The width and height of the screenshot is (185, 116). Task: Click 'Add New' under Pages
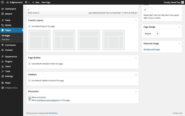(5, 39)
